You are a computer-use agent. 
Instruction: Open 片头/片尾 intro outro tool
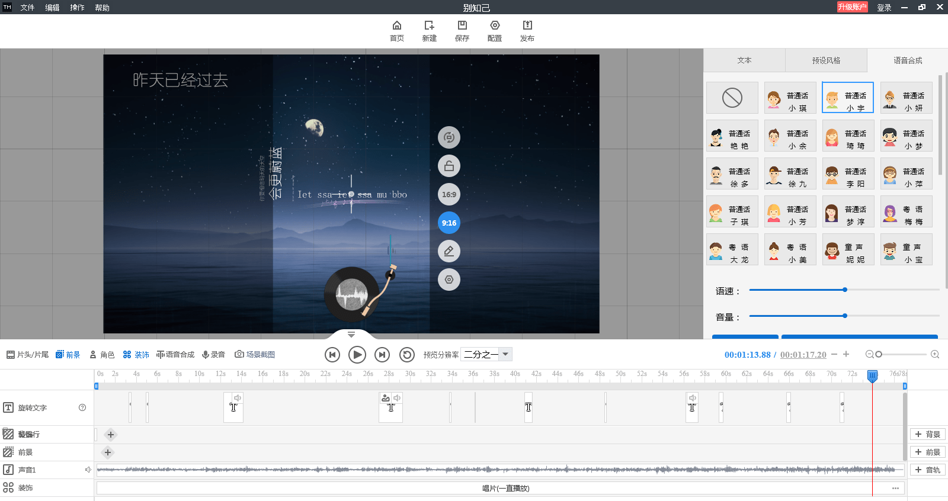click(x=27, y=354)
